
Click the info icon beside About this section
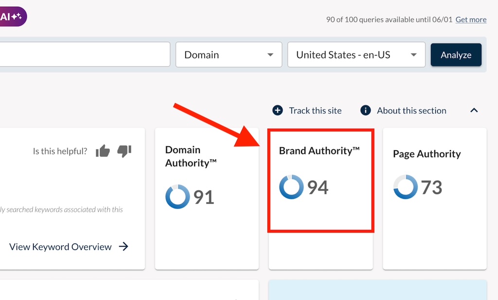tap(366, 110)
